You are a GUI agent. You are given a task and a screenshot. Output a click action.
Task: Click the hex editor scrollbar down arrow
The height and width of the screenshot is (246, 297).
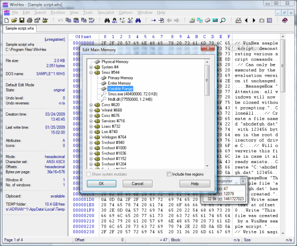283,233
